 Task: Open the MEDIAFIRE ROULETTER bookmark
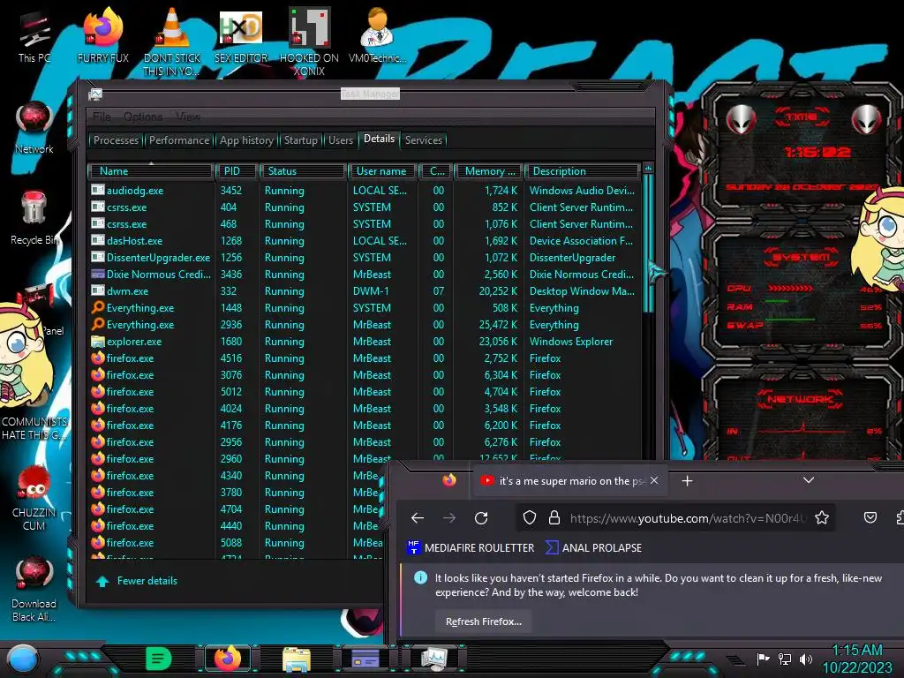tap(471, 547)
